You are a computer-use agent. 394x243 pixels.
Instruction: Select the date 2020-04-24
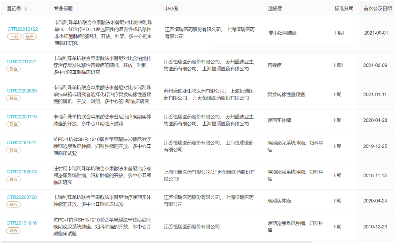click(375, 201)
